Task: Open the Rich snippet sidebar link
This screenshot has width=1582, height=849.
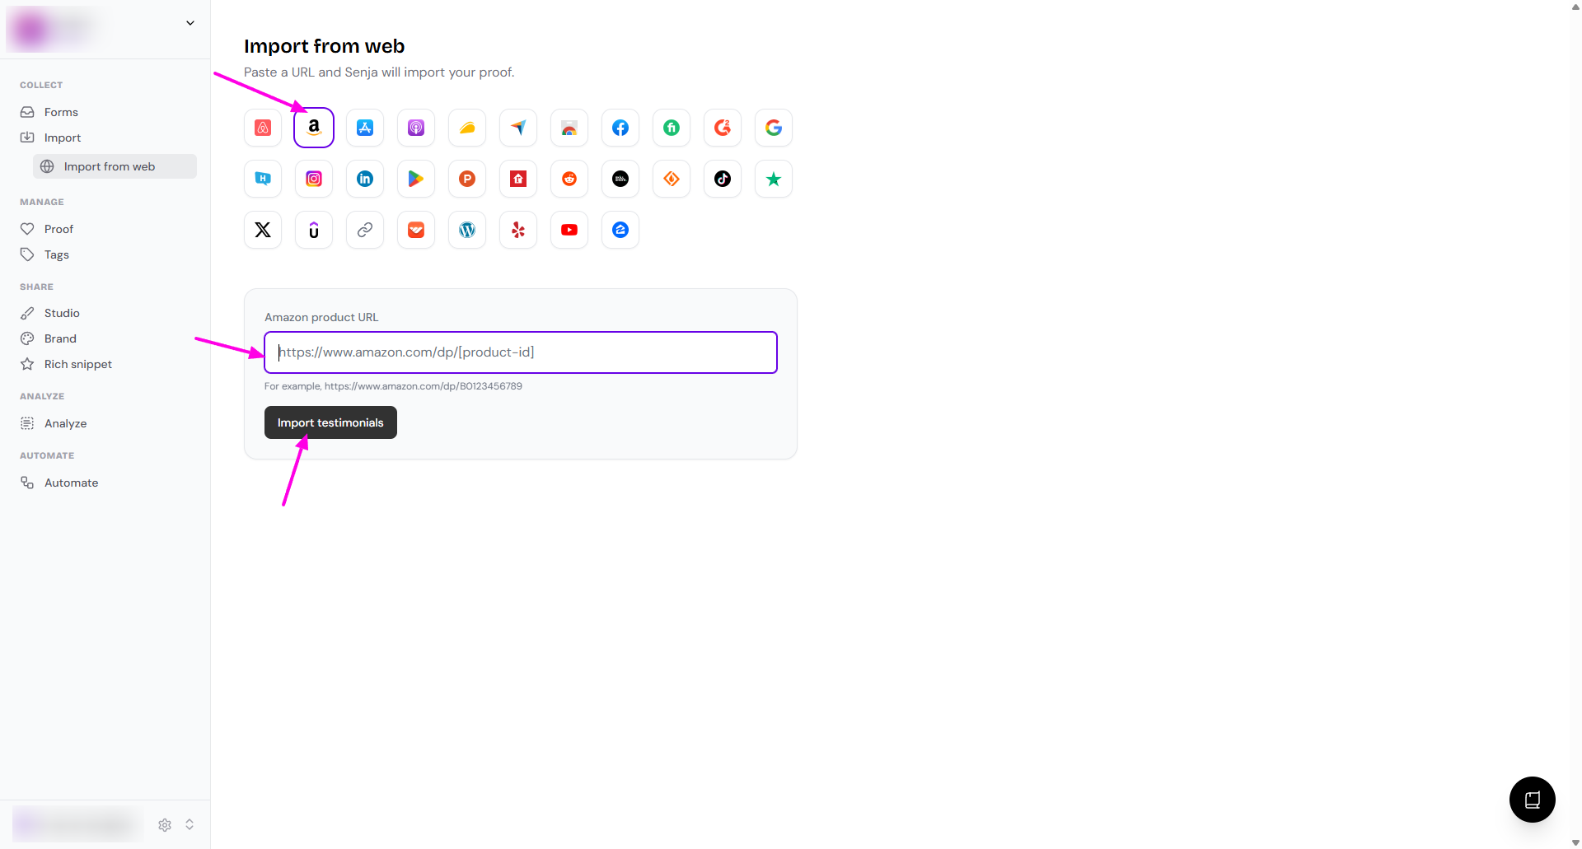Action: [77, 364]
